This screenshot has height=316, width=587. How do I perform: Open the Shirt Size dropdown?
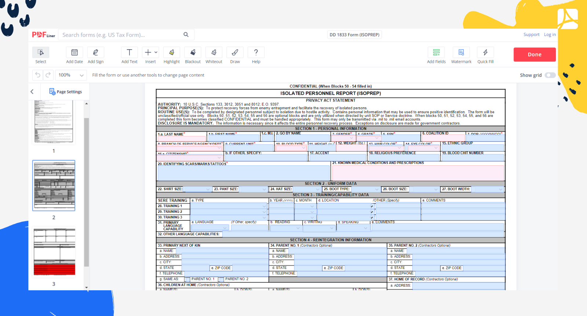coord(197,190)
